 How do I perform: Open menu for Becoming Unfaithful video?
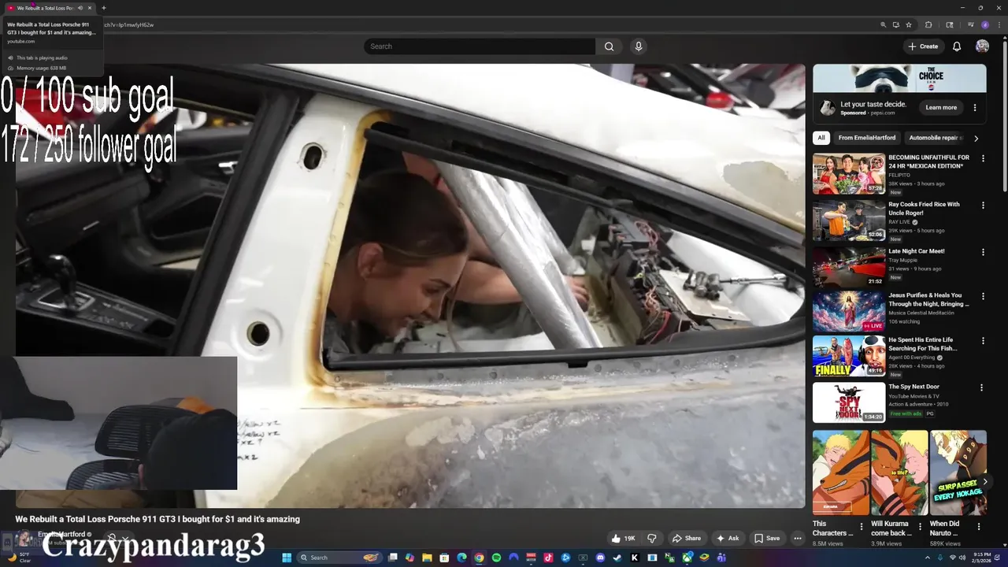tap(983, 158)
